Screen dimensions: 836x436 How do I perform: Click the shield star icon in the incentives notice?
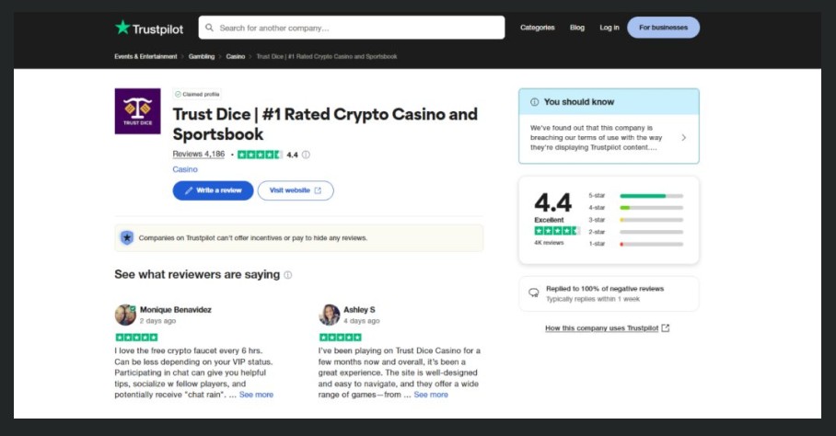coord(127,237)
